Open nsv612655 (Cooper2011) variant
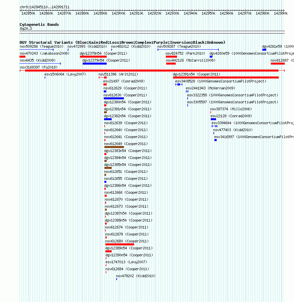This screenshot has height=302, width=294. [x=126, y=178]
